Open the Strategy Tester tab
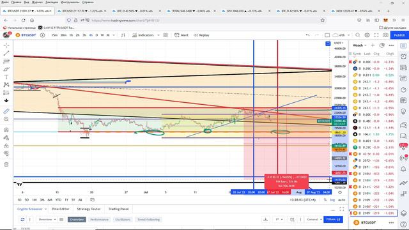The image size is (409, 230). point(89,209)
